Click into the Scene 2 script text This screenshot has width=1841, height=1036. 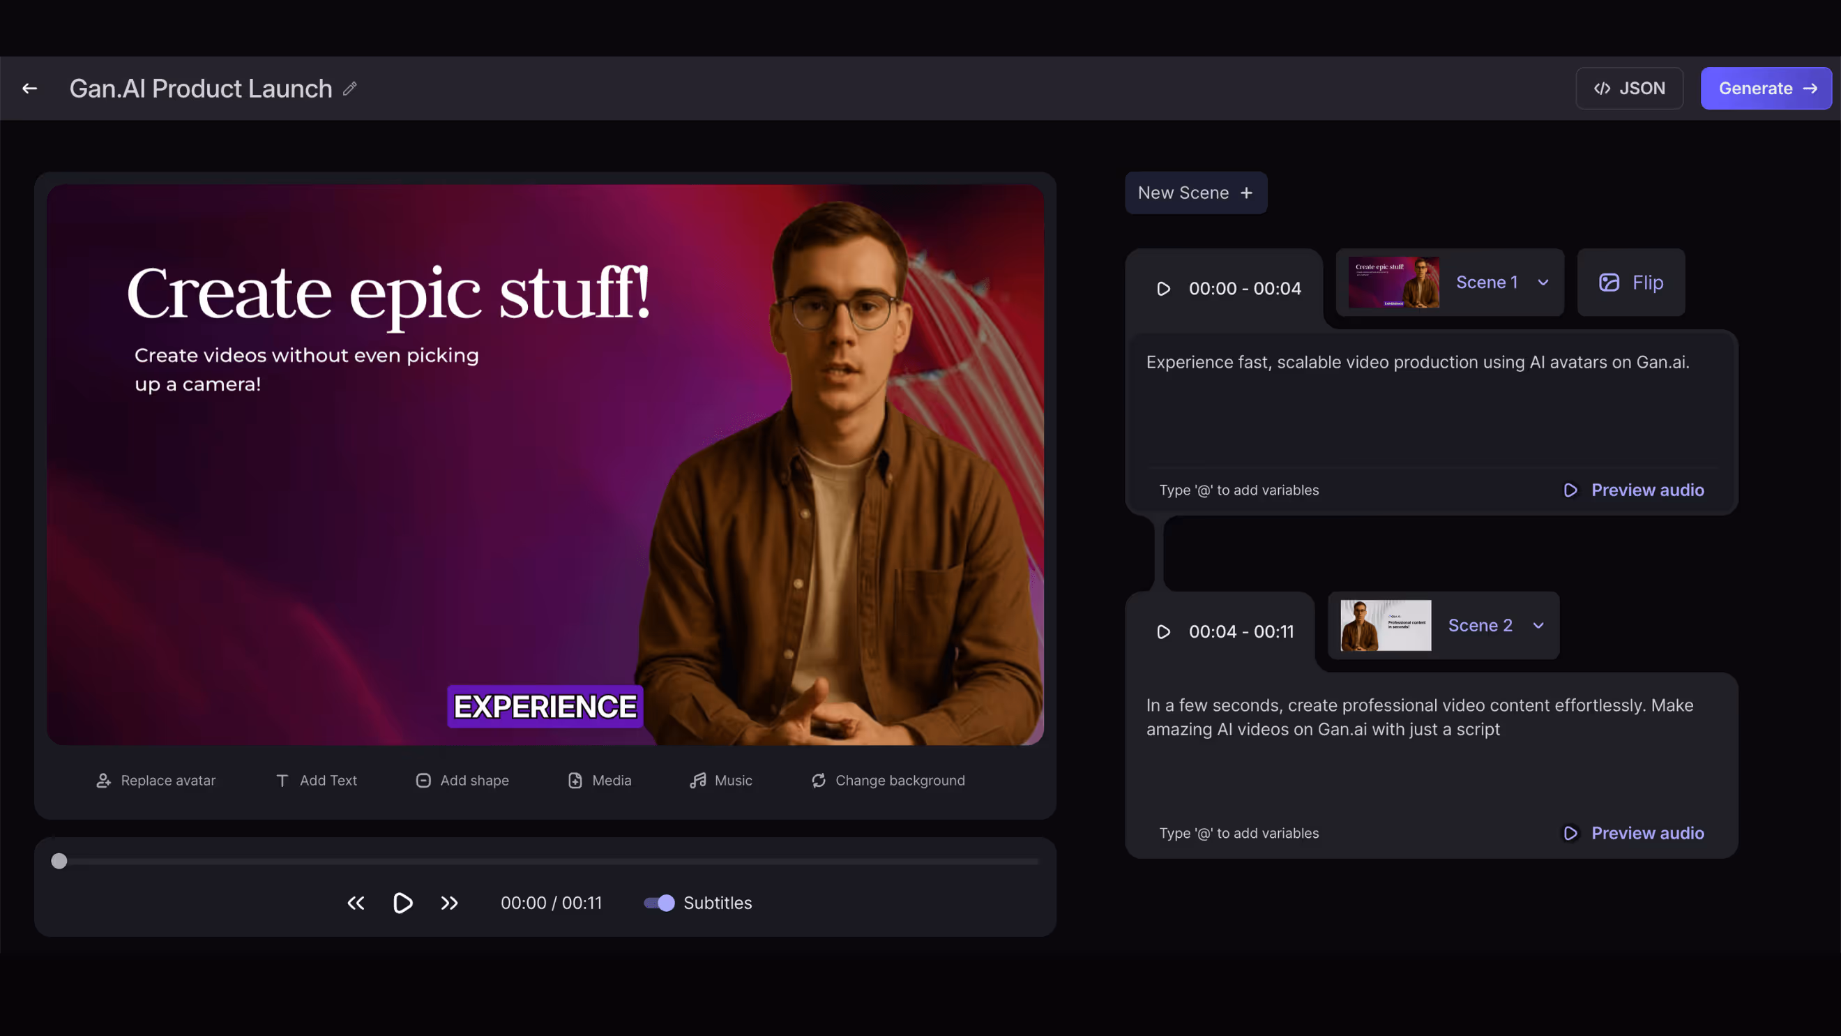pyautogui.click(x=1419, y=717)
